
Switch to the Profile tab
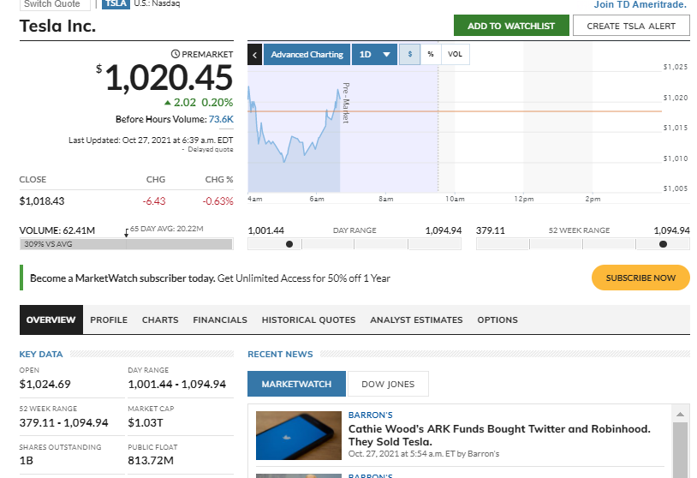point(109,320)
